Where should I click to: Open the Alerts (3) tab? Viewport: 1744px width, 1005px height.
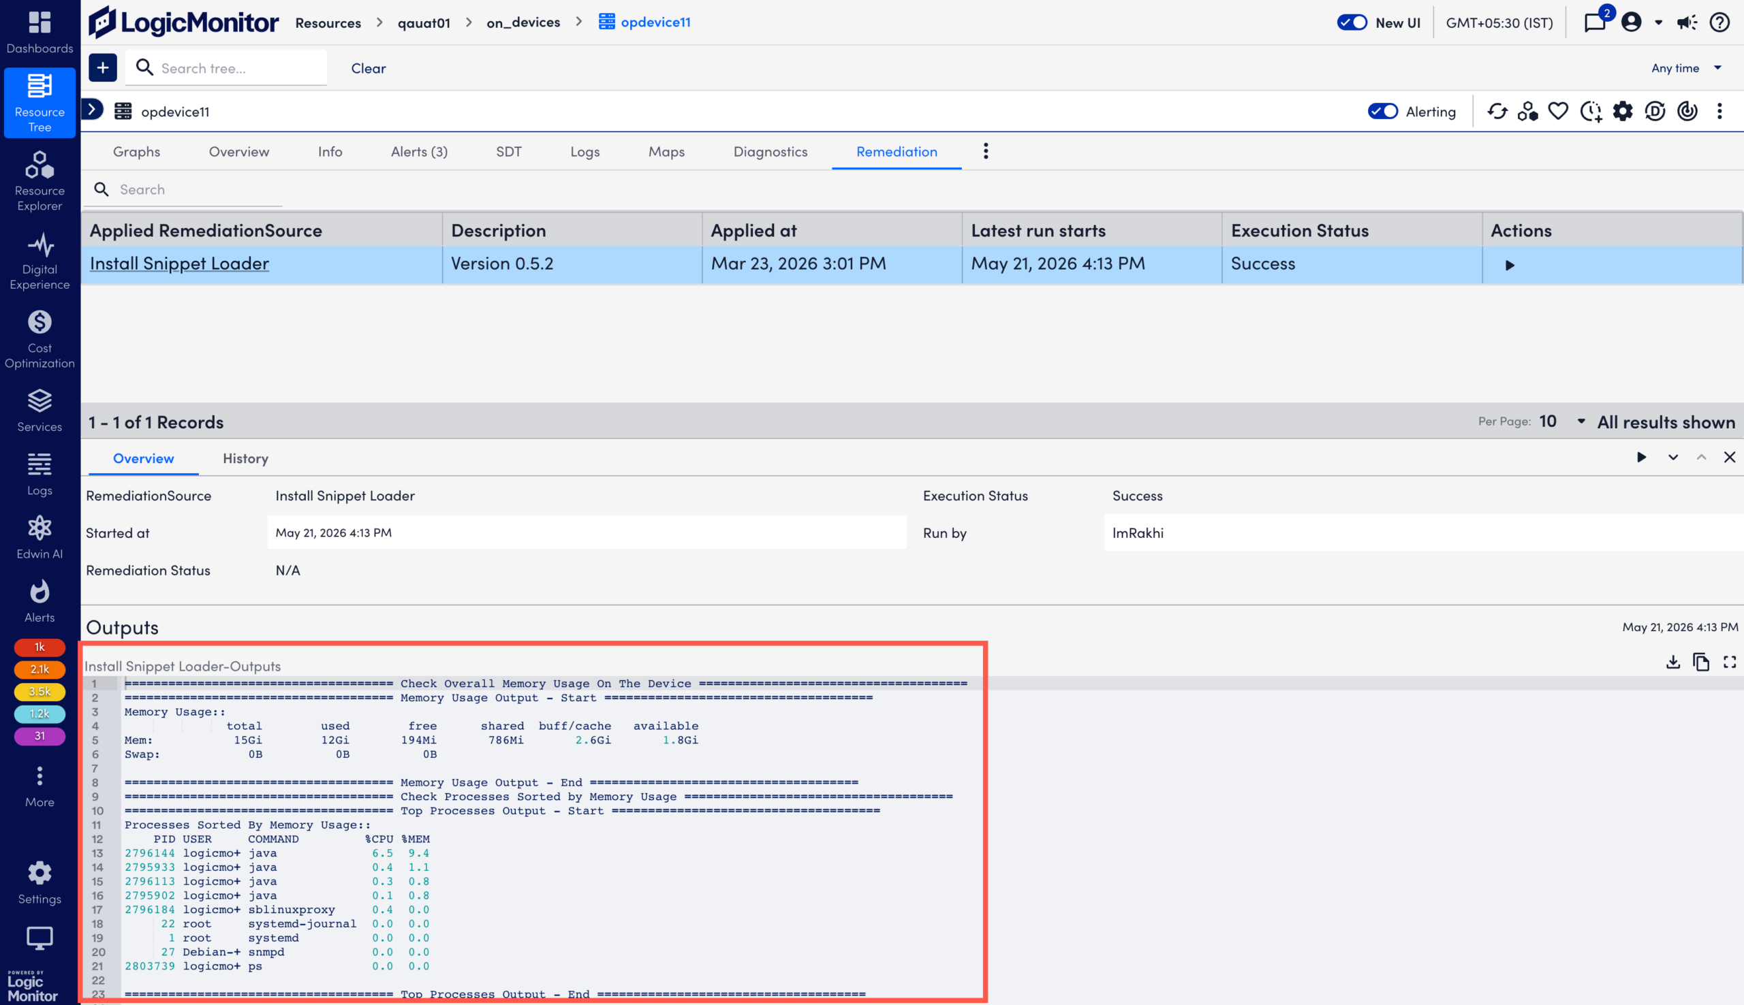[x=419, y=151]
